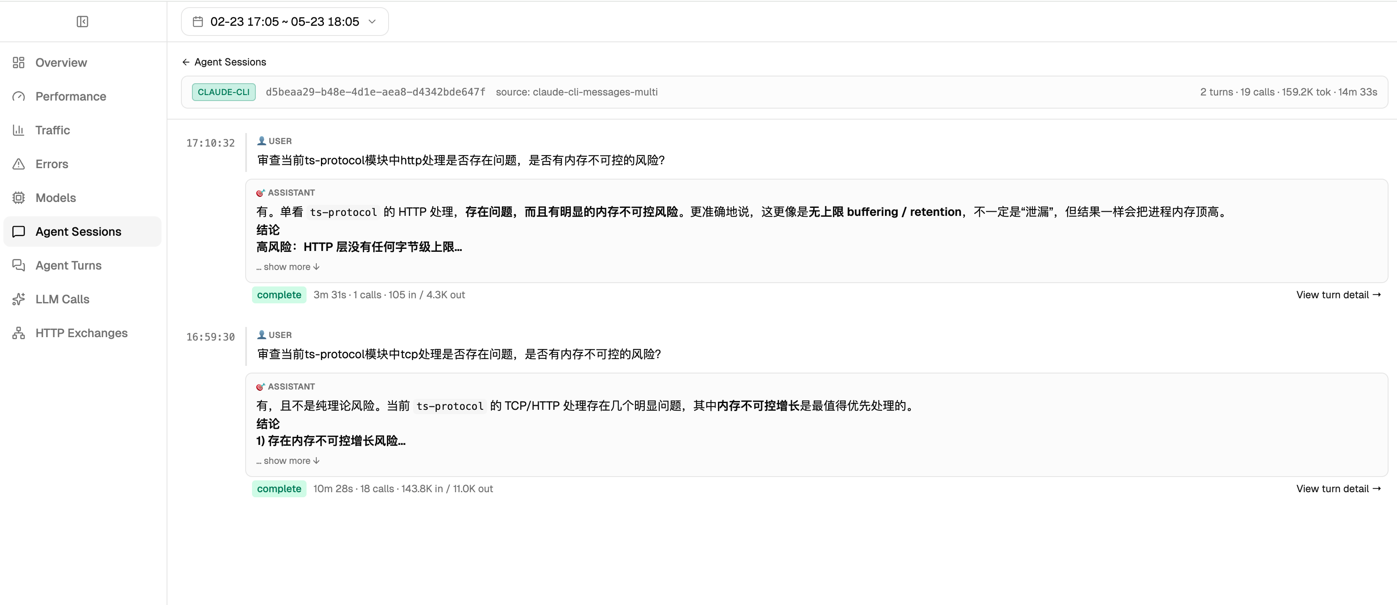Open the Overview page
Viewport: 1397px width, 605px height.
click(82, 63)
